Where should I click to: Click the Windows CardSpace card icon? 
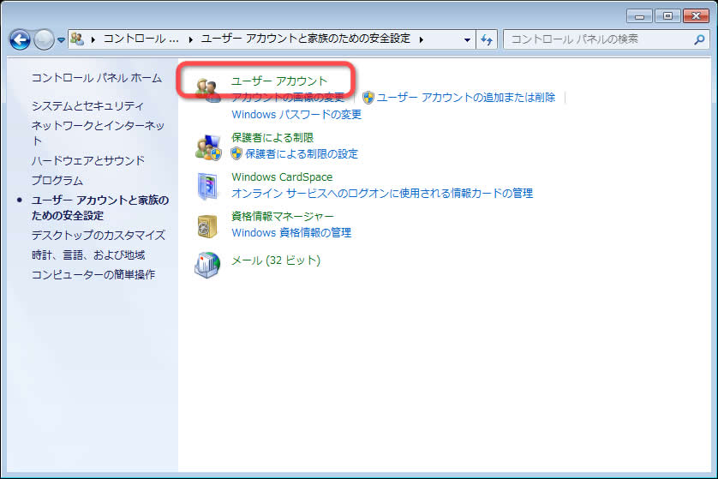click(207, 187)
